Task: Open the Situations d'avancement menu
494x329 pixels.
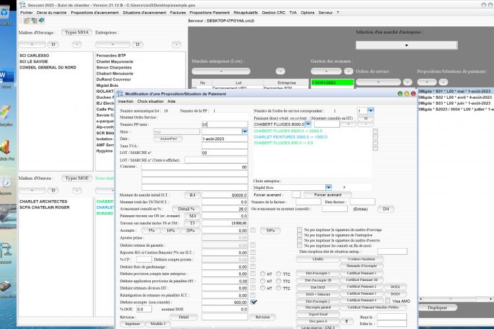Action: [144, 13]
